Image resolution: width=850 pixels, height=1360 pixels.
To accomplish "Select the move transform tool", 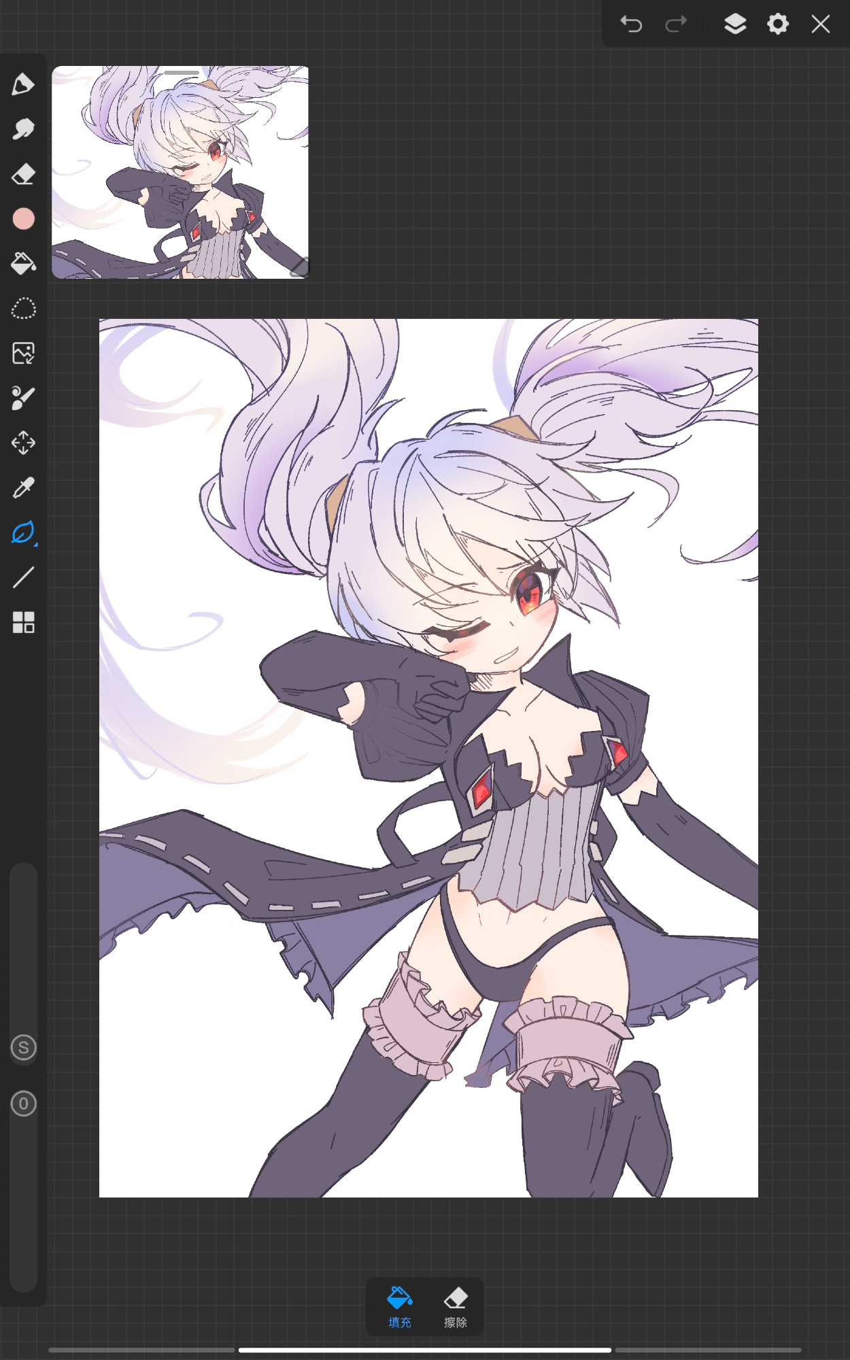I will [23, 443].
